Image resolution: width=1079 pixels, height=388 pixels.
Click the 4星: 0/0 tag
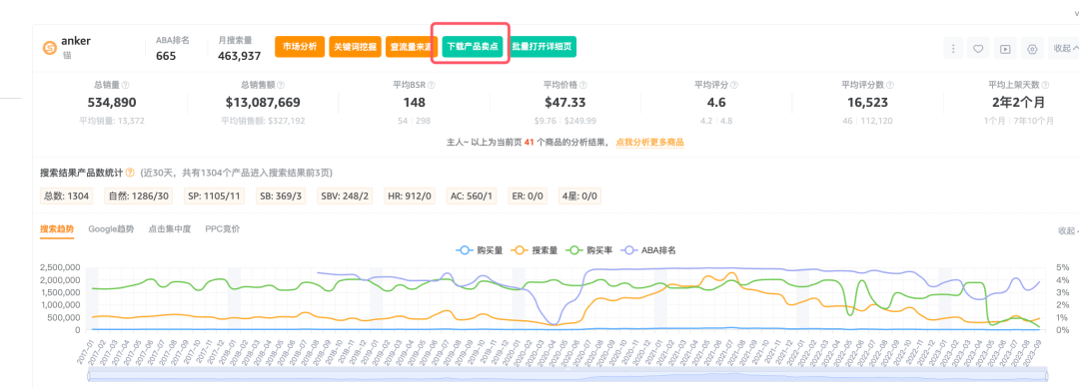click(x=580, y=196)
